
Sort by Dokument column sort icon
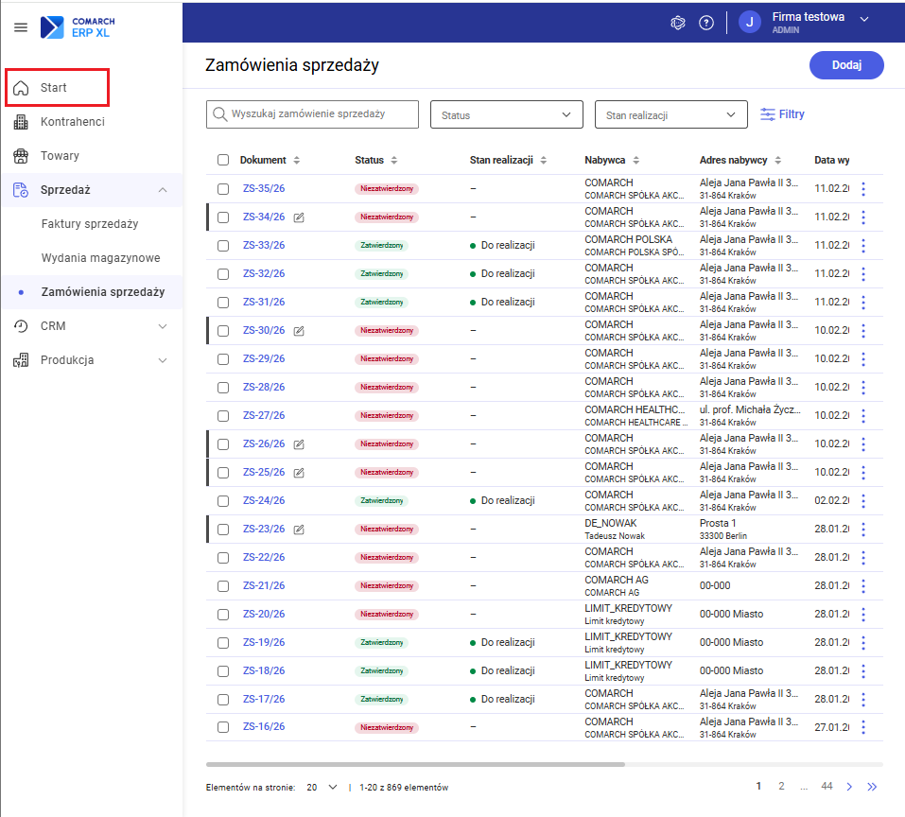[x=297, y=161]
